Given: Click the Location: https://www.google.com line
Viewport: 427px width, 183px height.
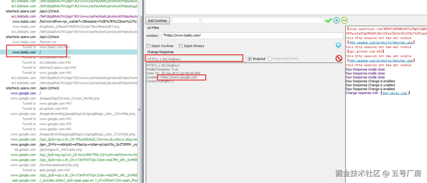Looking at the screenshot, I should [172, 77].
